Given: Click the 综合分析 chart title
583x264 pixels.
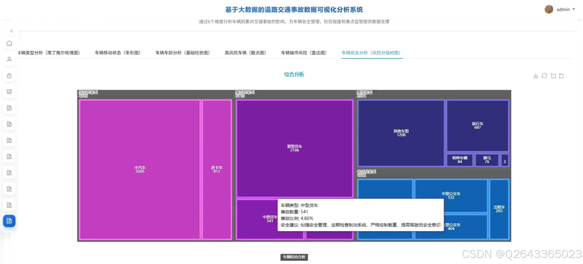Looking at the screenshot, I should [294, 74].
